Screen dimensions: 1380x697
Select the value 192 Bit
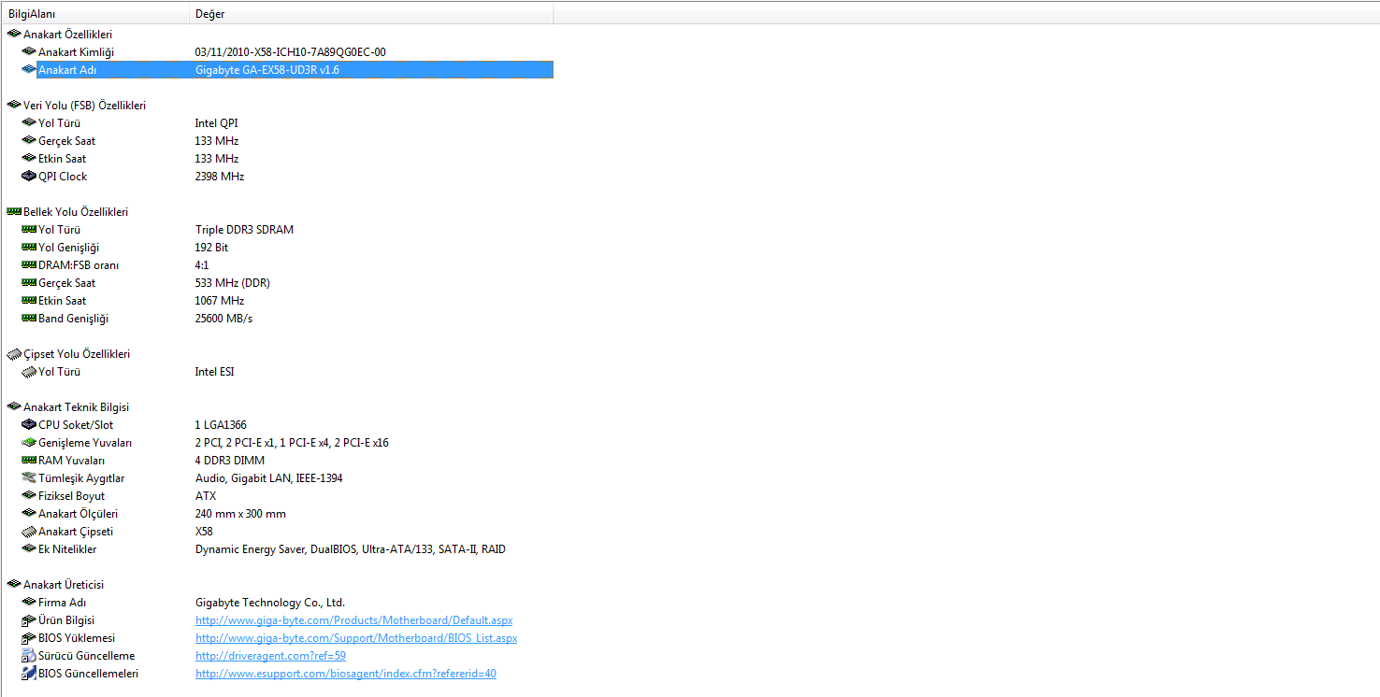coord(211,248)
